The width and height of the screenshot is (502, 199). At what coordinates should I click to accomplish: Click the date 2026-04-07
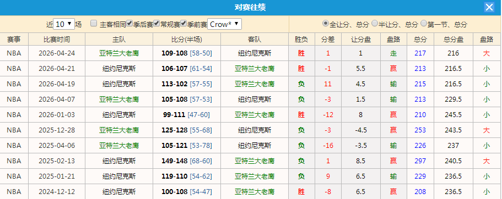pyautogui.click(x=57, y=99)
